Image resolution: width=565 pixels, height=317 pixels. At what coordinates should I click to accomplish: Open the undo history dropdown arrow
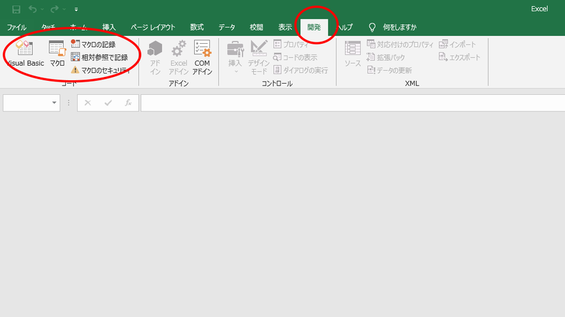tap(42, 9)
